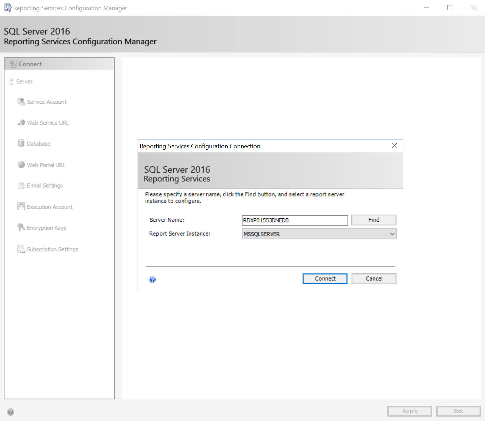Open Subscription Settings configuration
This screenshot has width=485, height=421.
click(x=52, y=249)
